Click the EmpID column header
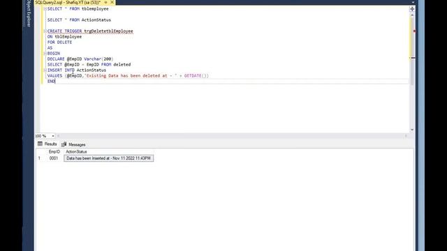Viewport: 447px width, 251px height. [54, 152]
